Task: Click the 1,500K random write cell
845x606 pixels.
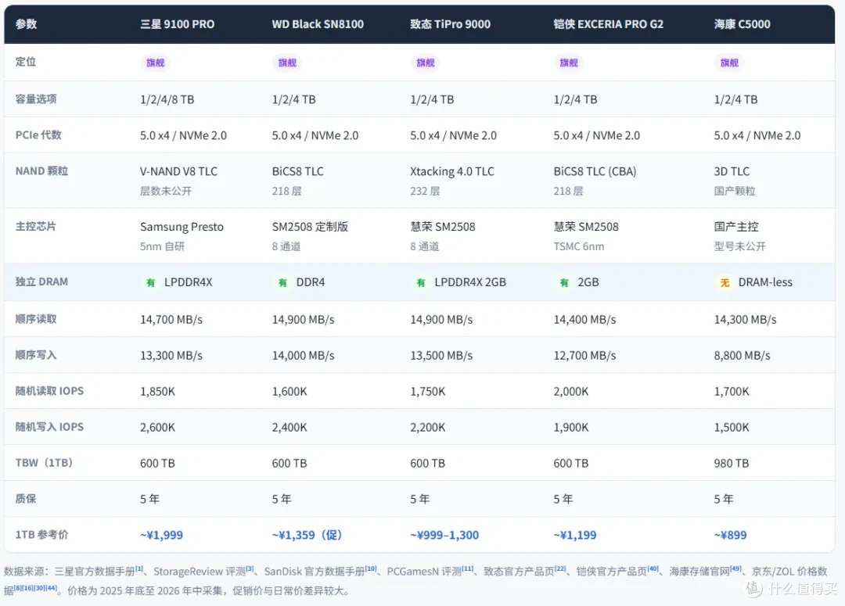Action: click(x=732, y=428)
